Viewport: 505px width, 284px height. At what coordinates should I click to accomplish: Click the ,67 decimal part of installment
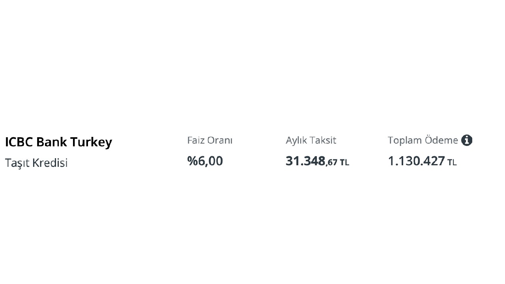coord(332,162)
